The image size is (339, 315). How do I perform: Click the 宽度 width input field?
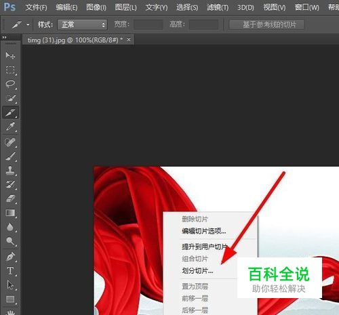point(148,24)
